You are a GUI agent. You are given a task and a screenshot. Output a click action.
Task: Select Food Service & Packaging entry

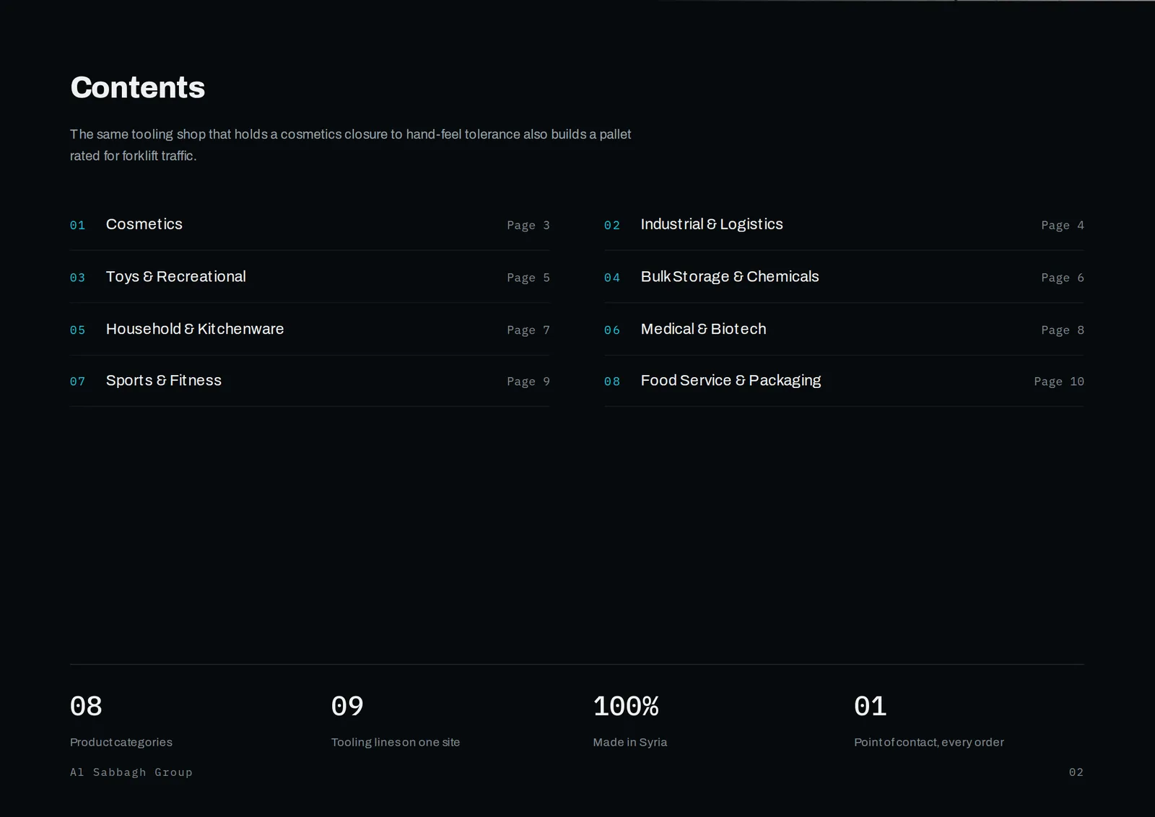point(844,381)
